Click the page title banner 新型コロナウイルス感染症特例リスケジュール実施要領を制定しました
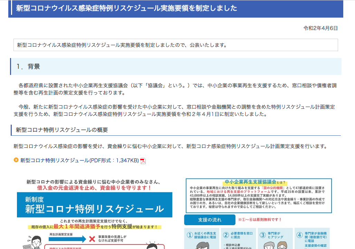 176,9
